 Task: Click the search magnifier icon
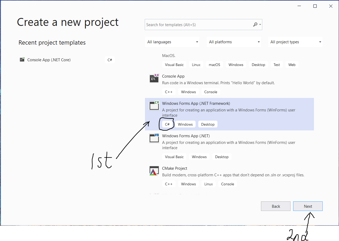255,25
